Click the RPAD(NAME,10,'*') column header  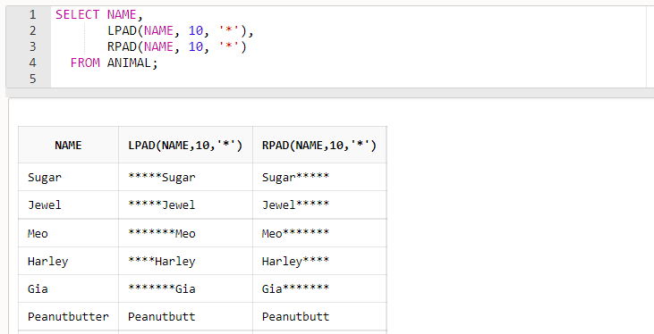click(319, 145)
